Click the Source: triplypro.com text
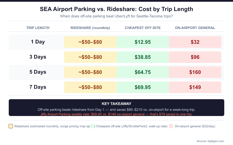The image size is (233, 145). pos(210,141)
